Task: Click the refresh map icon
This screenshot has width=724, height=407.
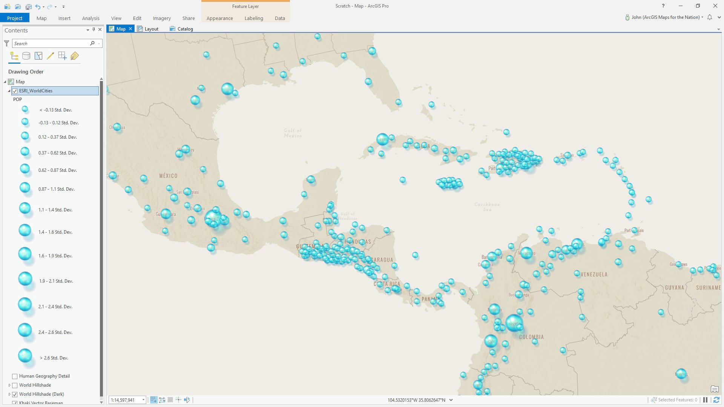Action: click(716, 400)
